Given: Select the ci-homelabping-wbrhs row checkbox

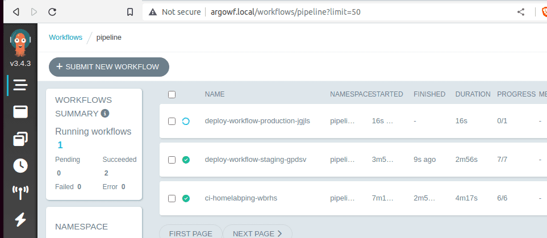Looking at the screenshot, I should coord(172,198).
